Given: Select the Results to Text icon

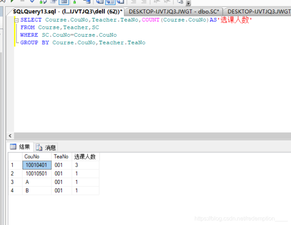Looking at the screenshot, I should pos(99,2).
